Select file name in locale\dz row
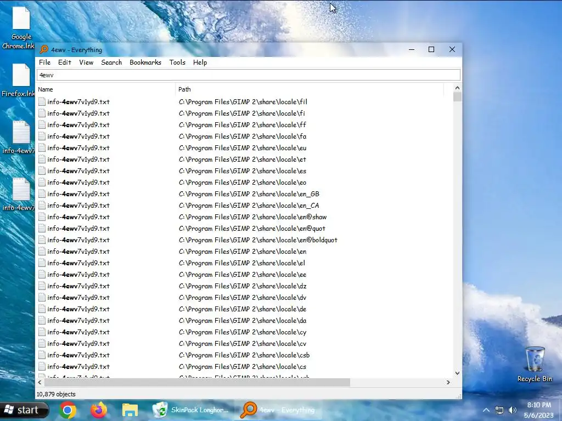This screenshot has width=562, height=421. (78, 286)
